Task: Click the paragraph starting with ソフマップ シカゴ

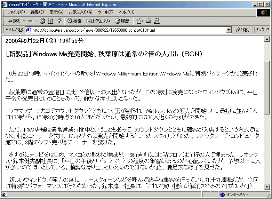Action: (x=131, y=114)
